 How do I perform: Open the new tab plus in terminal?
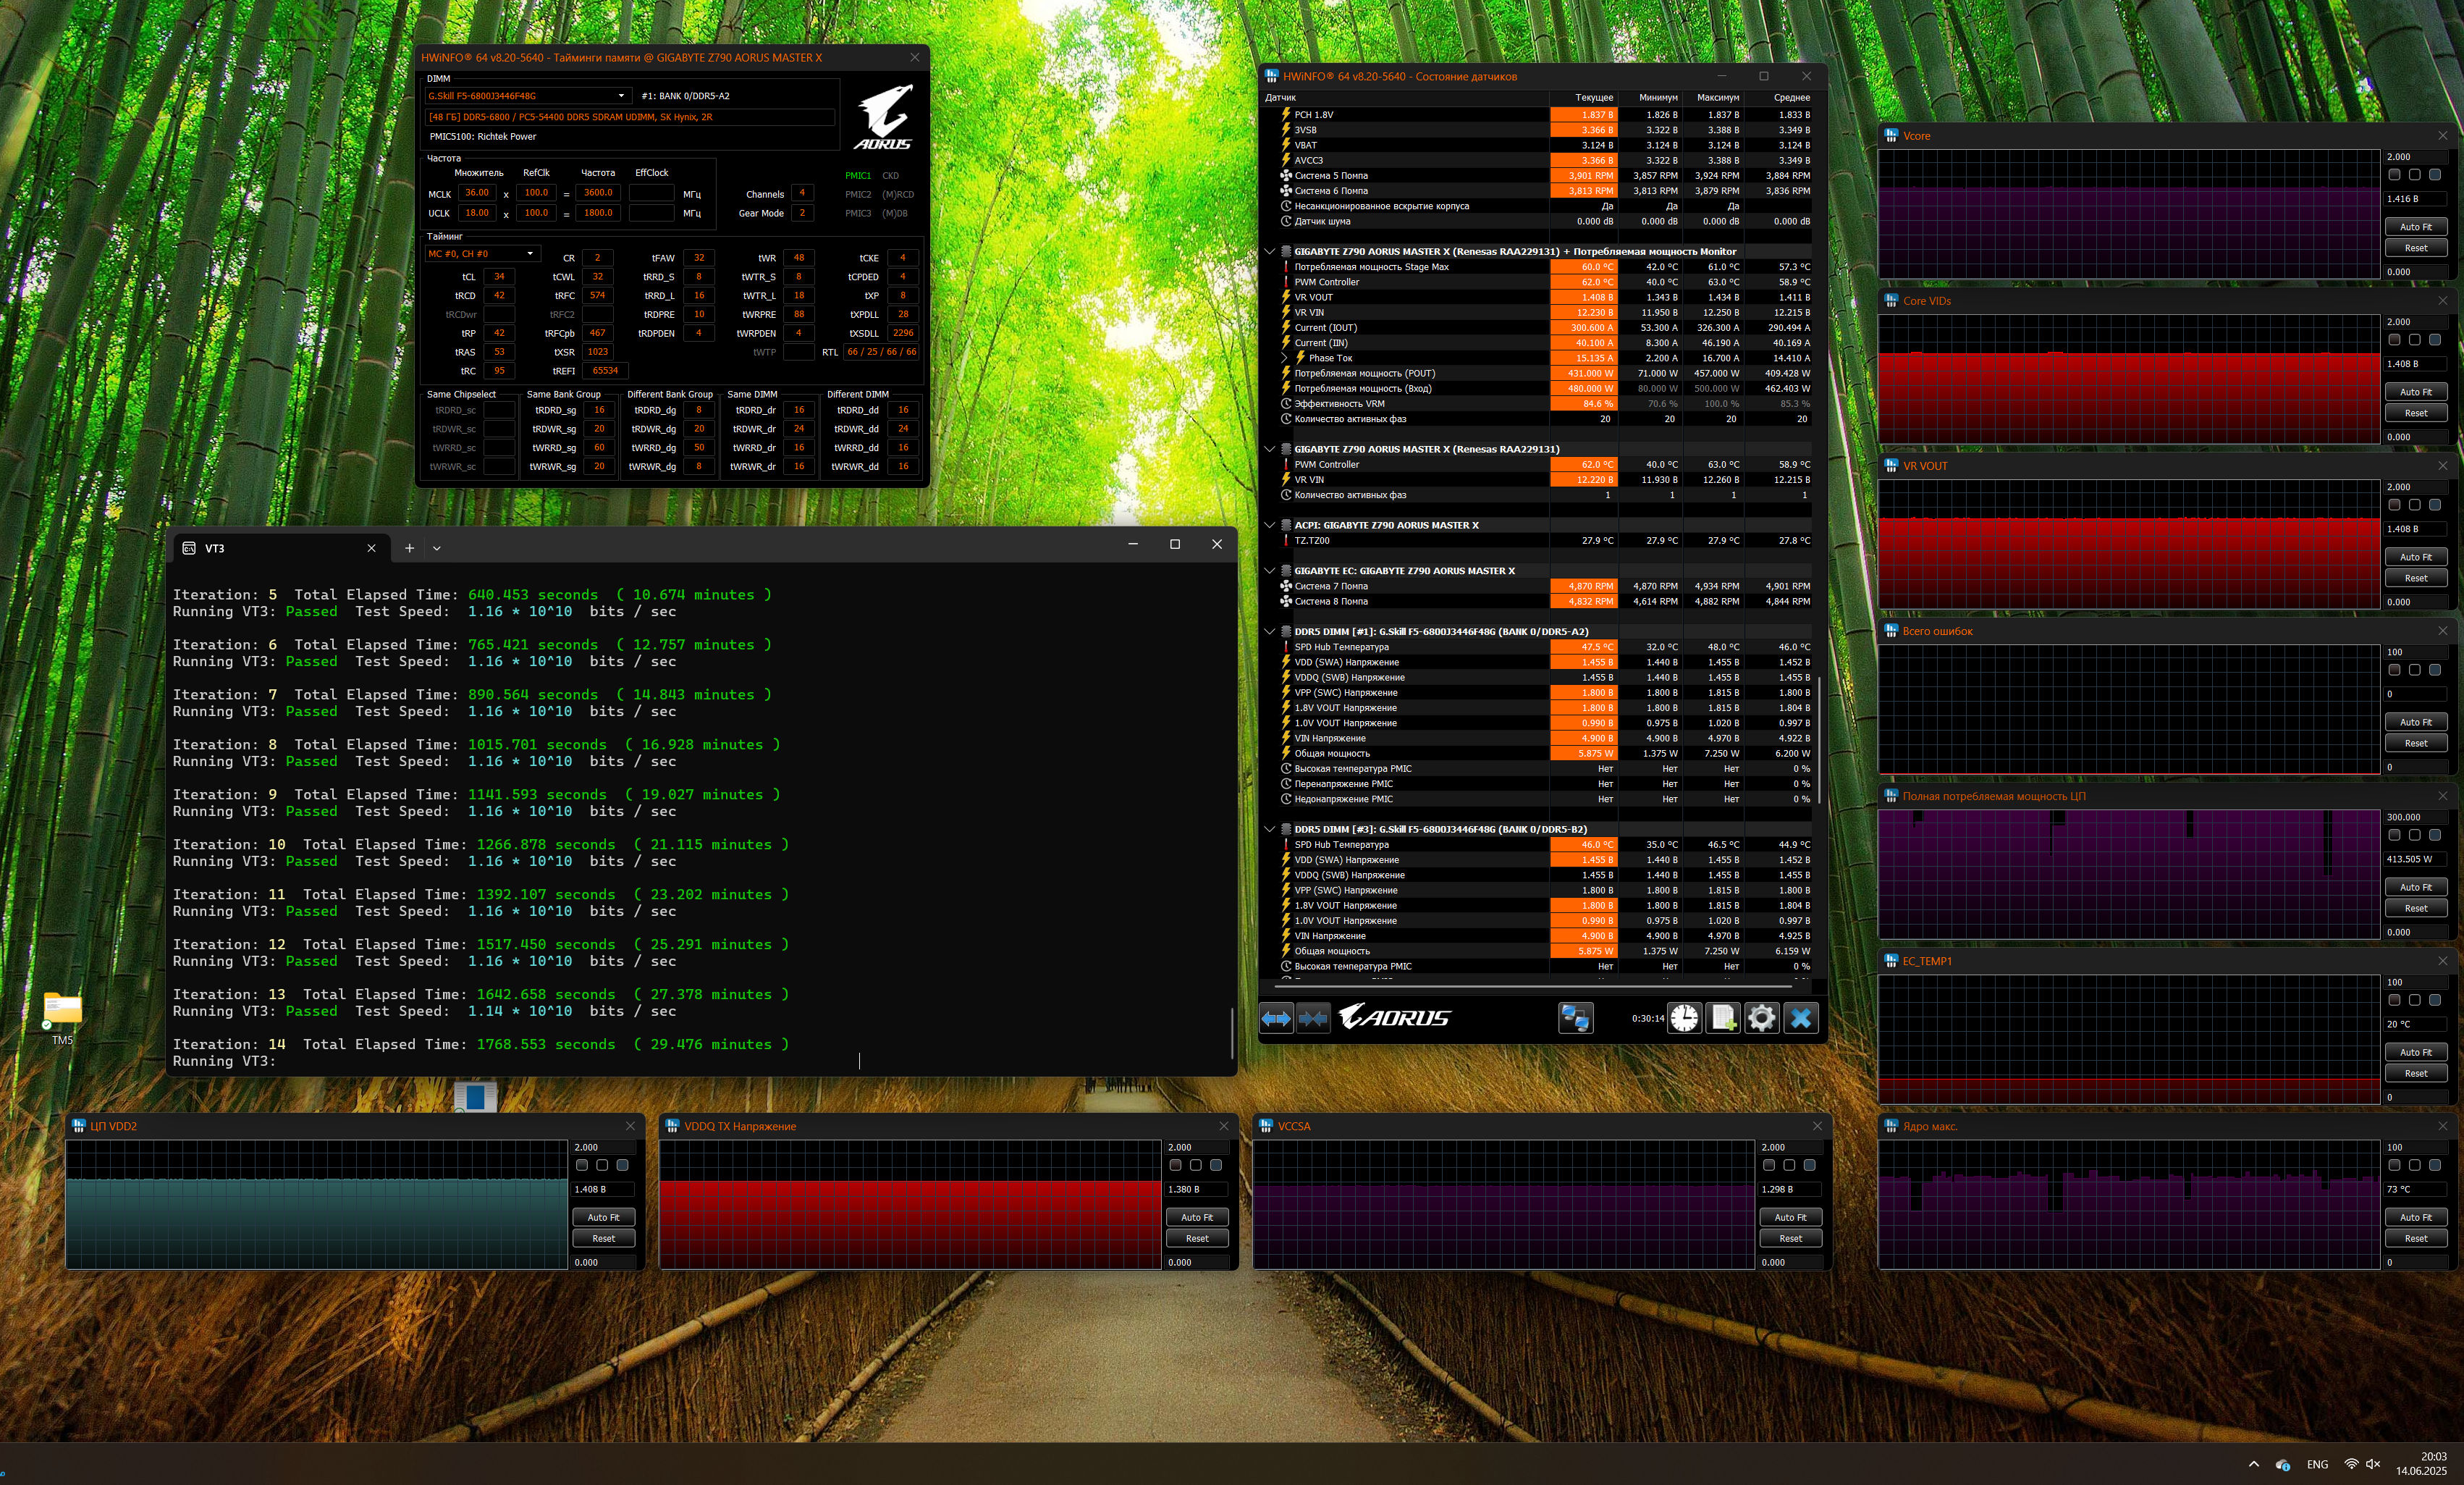tap(409, 548)
